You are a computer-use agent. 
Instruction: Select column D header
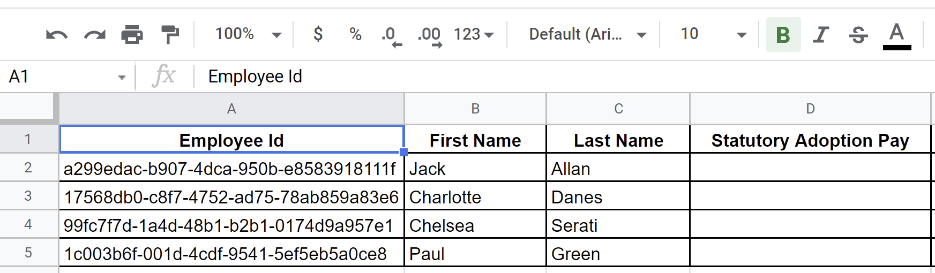810,109
